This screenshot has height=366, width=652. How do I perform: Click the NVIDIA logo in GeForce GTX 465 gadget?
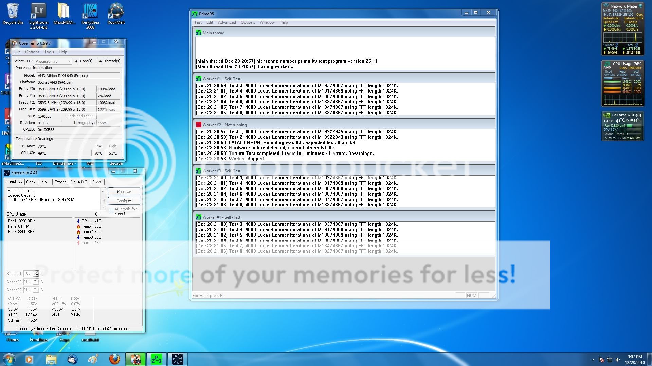point(606,115)
